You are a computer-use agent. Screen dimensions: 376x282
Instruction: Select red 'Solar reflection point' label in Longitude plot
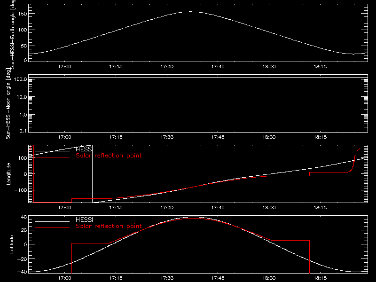[x=109, y=156]
